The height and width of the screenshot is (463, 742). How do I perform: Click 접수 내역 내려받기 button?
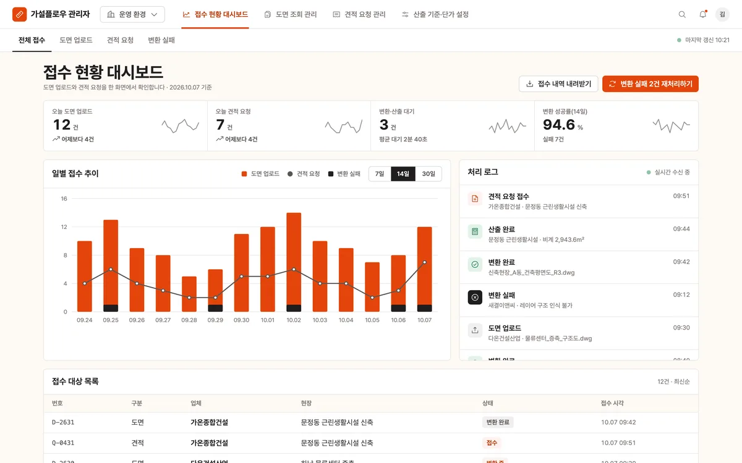pos(558,84)
